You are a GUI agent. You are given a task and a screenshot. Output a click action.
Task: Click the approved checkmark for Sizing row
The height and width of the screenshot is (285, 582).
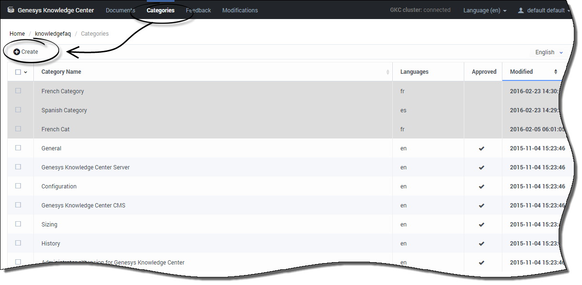[x=481, y=225]
